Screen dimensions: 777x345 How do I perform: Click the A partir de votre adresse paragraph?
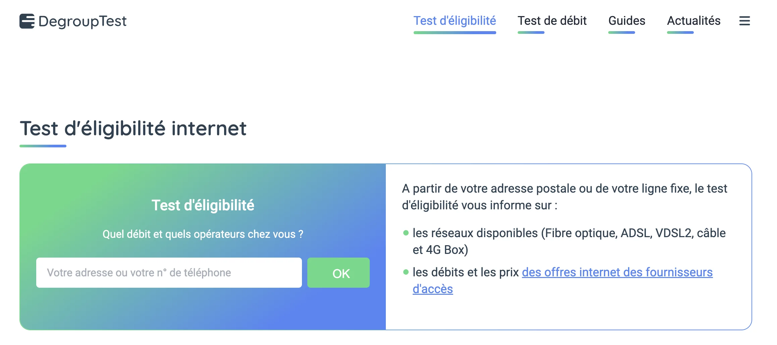pos(564,197)
